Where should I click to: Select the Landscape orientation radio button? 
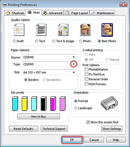click(76, 108)
